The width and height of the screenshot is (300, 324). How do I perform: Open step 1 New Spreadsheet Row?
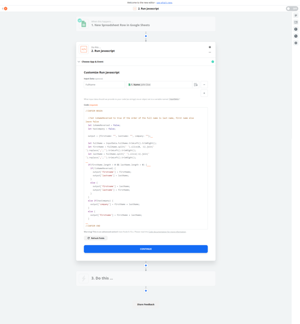coord(146,24)
